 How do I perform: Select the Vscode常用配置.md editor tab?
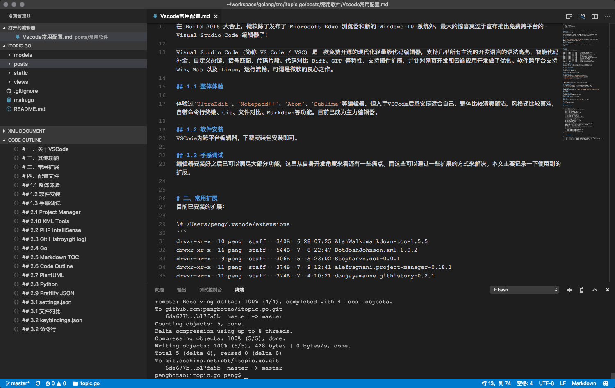pyautogui.click(x=185, y=16)
